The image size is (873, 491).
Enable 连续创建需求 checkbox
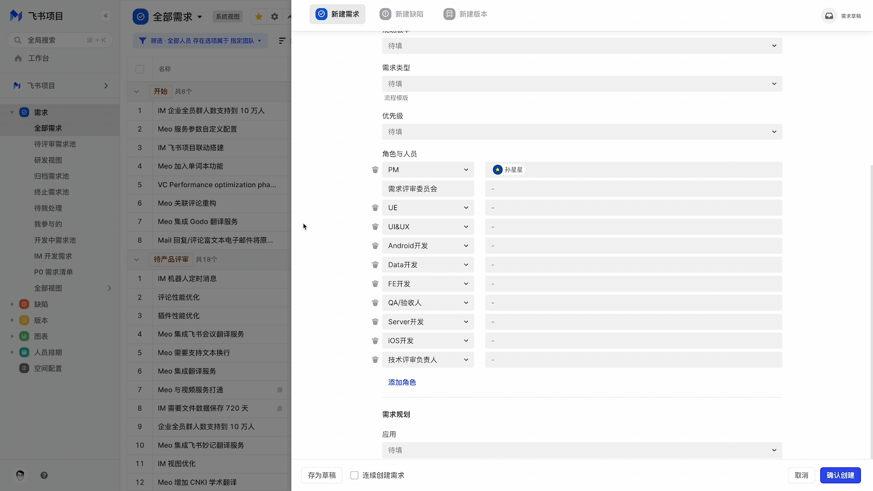(354, 475)
